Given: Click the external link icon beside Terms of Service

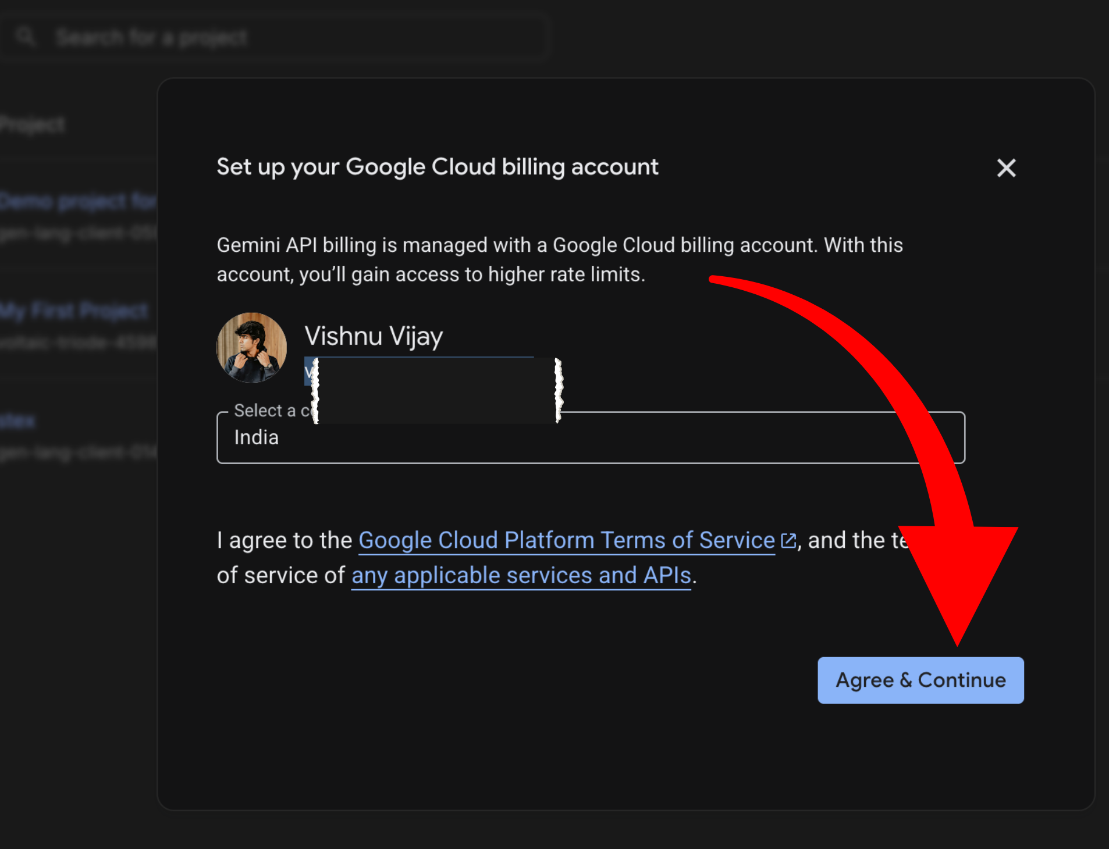Looking at the screenshot, I should pos(788,540).
